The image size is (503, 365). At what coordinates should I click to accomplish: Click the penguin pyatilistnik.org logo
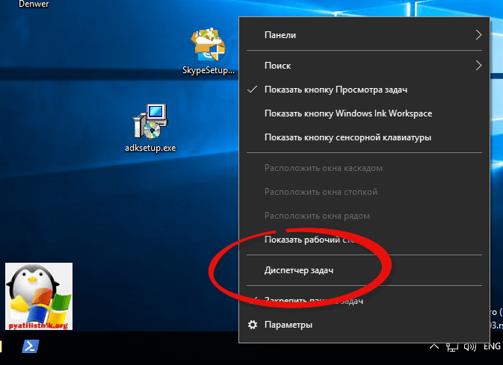pyautogui.click(x=39, y=296)
